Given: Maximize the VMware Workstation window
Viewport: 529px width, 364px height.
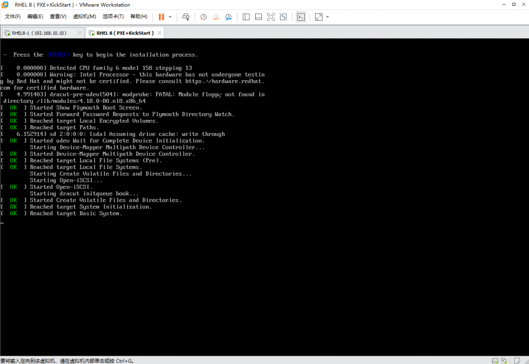Looking at the screenshot, I should [514, 4].
